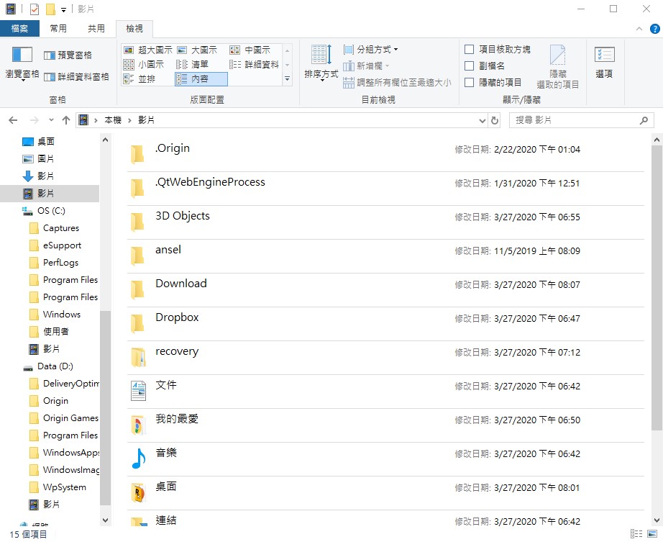The width and height of the screenshot is (663, 542).
Task: Toggle the 詳細資料窗格 details pane
Action: (x=76, y=76)
